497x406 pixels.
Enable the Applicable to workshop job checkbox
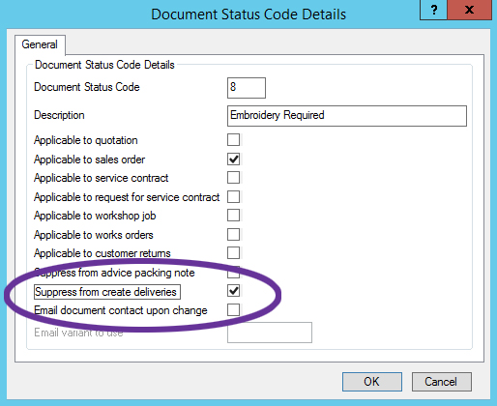233,216
